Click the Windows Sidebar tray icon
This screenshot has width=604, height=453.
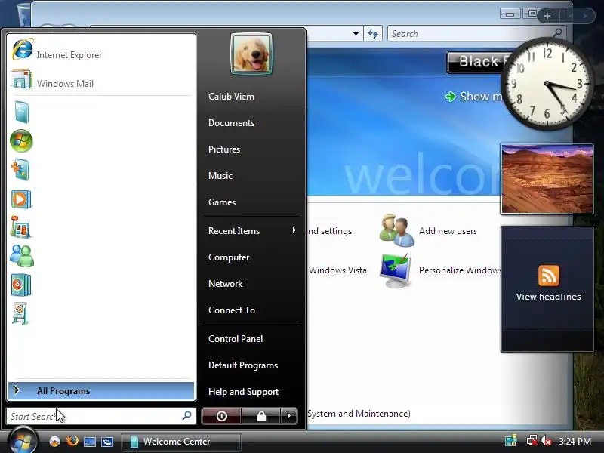click(x=511, y=441)
